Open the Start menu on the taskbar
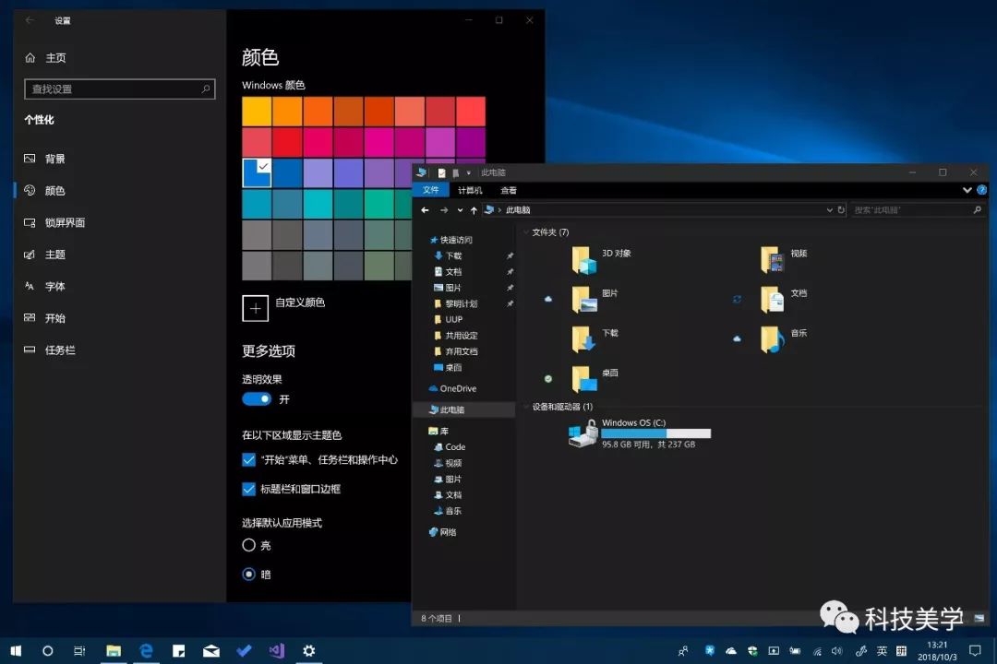The height and width of the screenshot is (664, 997). click(16, 651)
